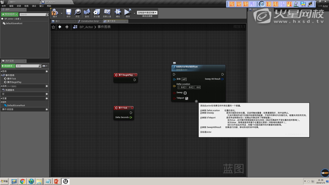Open Class Settings (类设置) from the toolbar
329x185 pixels.
tap(97, 13)
